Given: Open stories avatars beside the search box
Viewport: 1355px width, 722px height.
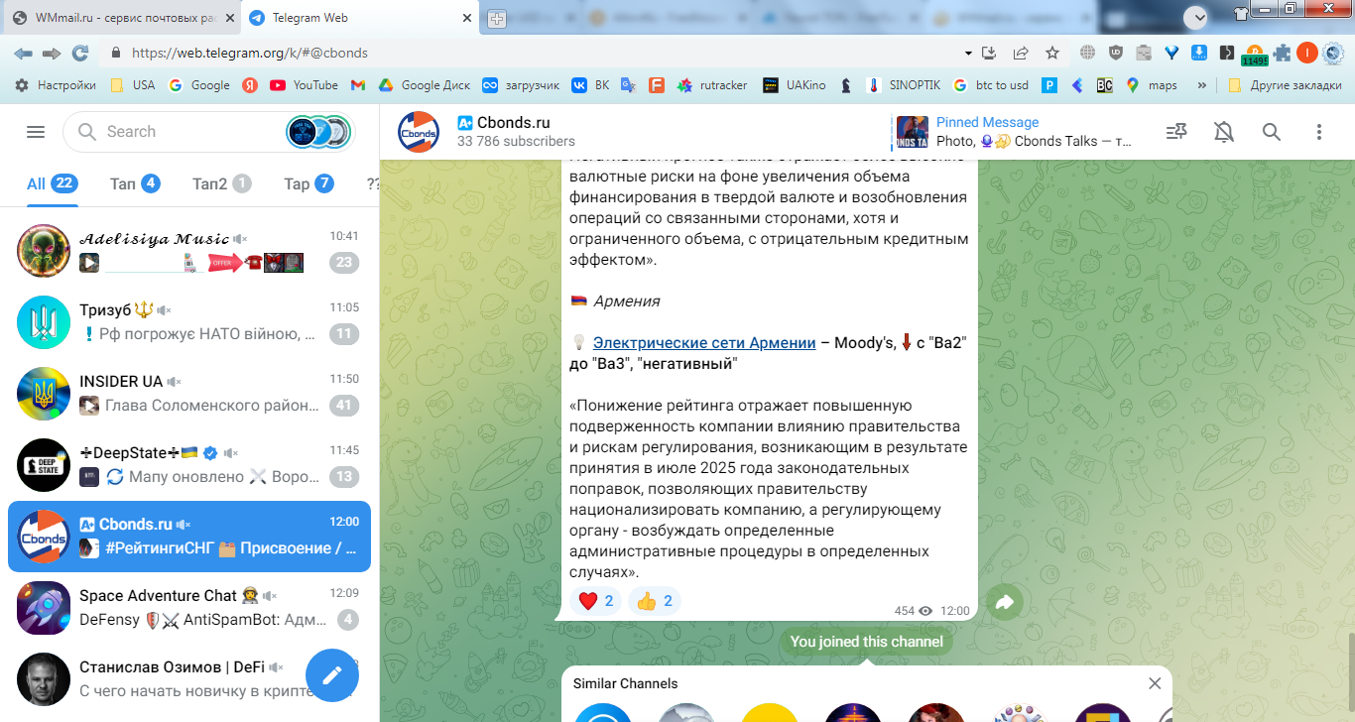Looking at the screenshot, I should point(317,132).
